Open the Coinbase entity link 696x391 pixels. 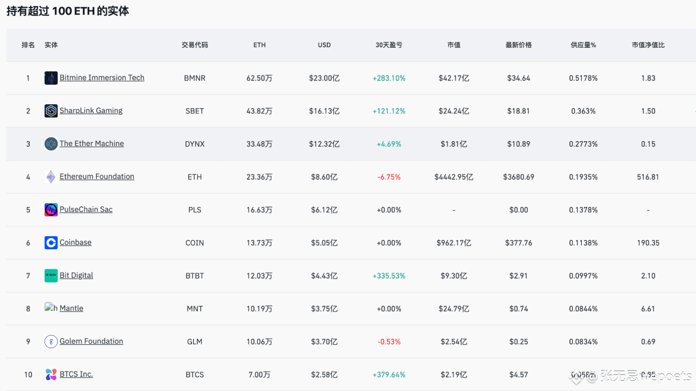76,242
